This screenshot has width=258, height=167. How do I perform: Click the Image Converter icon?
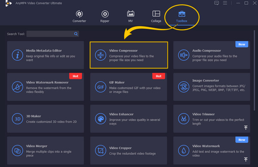tap(184, 87)
